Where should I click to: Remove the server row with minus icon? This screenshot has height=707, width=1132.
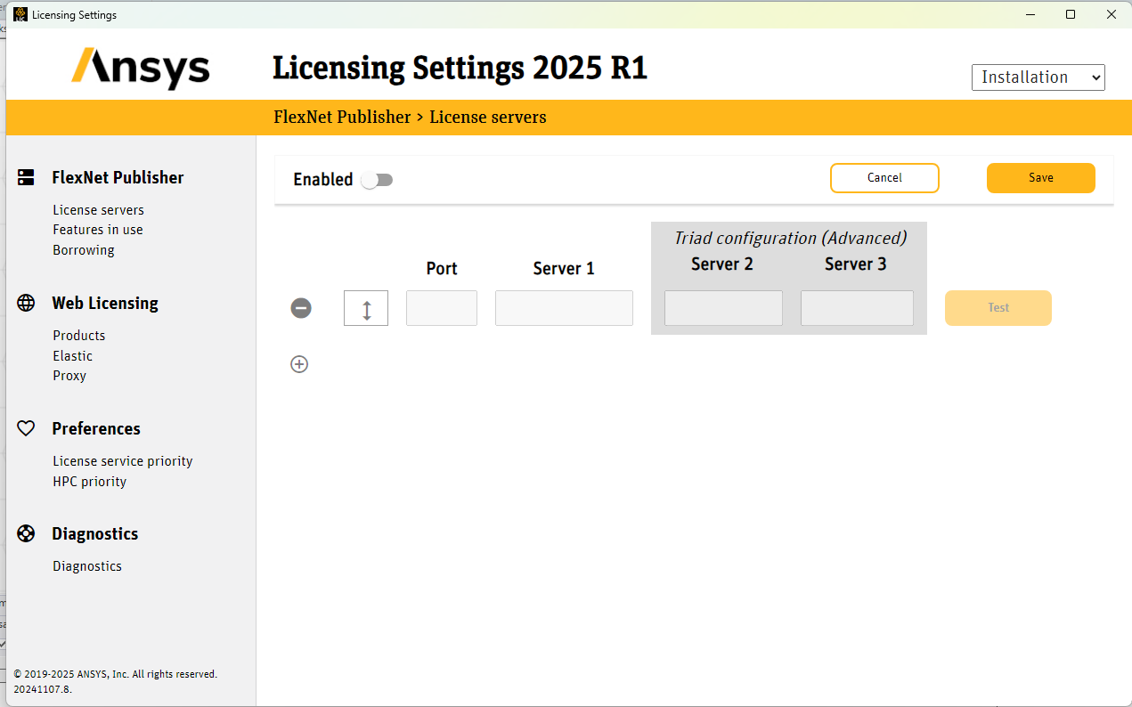pos(301,308)
